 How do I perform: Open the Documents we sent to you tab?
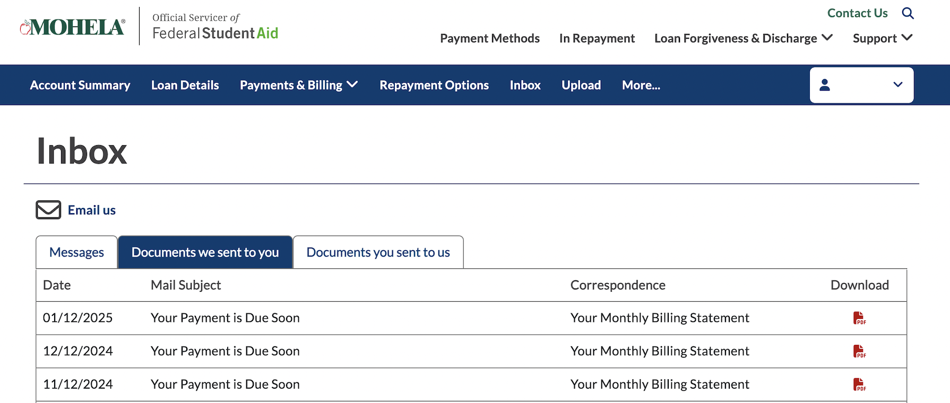point(205,252)
